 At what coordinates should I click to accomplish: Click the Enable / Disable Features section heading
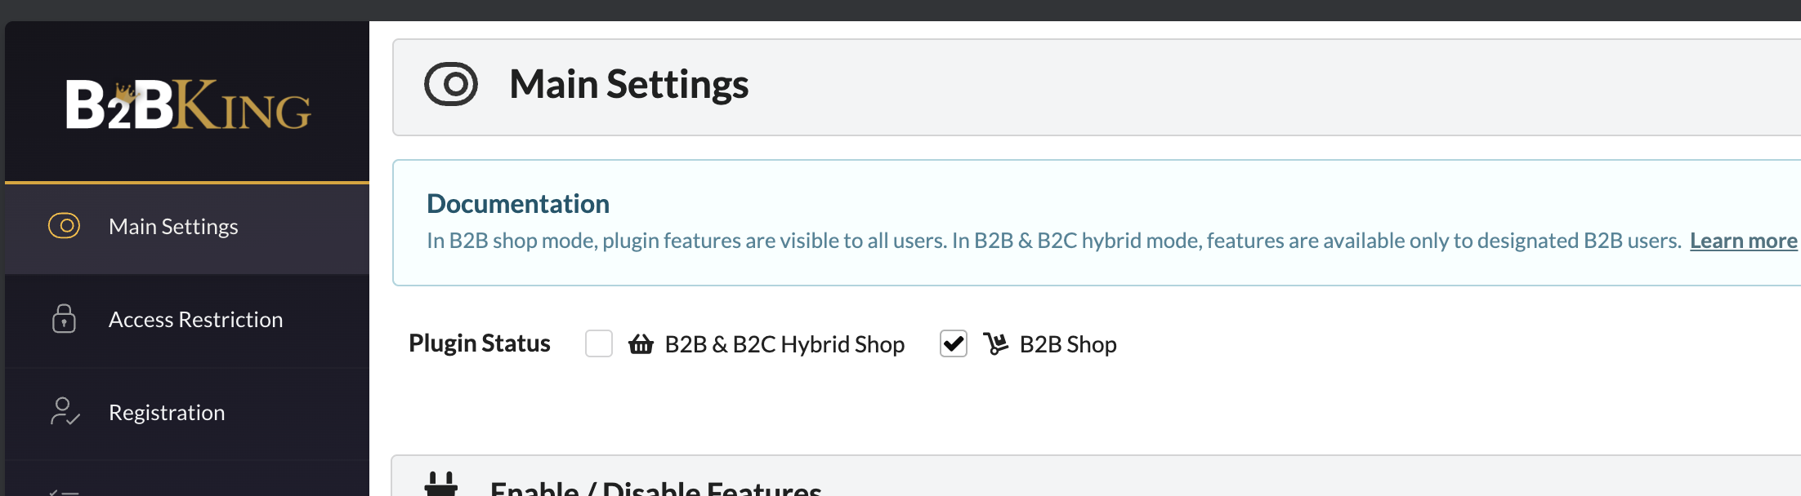tap(655, 488)
